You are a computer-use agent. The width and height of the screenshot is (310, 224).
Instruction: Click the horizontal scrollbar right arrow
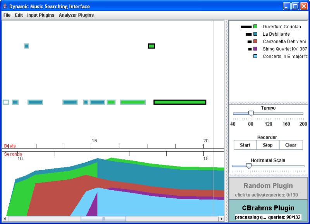(222, 219)
